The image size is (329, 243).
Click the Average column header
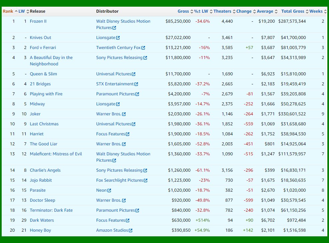tap(265, 11)
